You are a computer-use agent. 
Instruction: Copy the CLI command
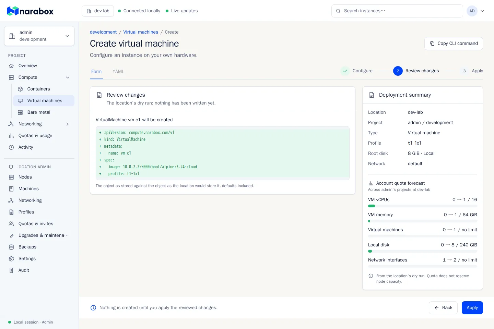point(454,44)
